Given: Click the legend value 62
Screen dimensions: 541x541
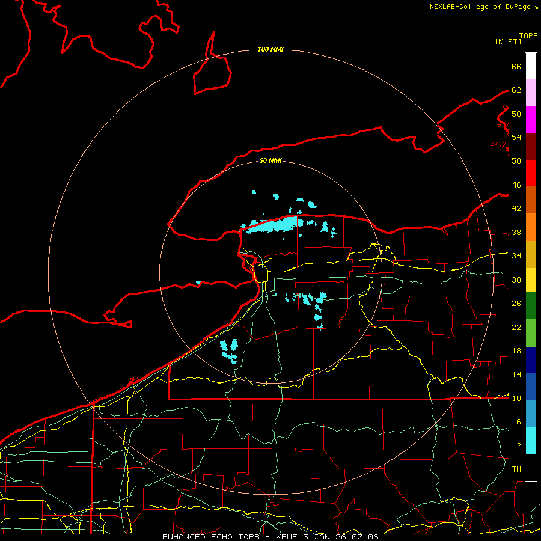Looking at the screenshot, I should coord(516,90).
